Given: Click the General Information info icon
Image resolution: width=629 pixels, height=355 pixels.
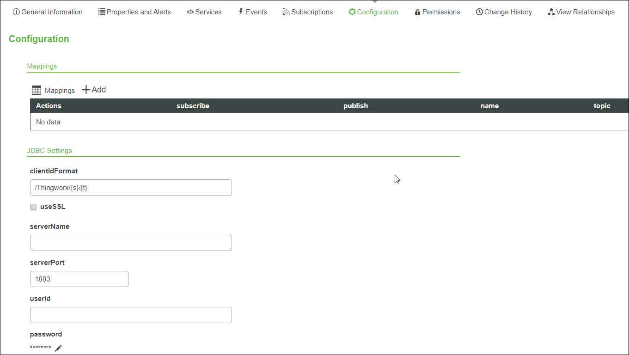Looking at the screenshot, I should [x=16, y=12].
